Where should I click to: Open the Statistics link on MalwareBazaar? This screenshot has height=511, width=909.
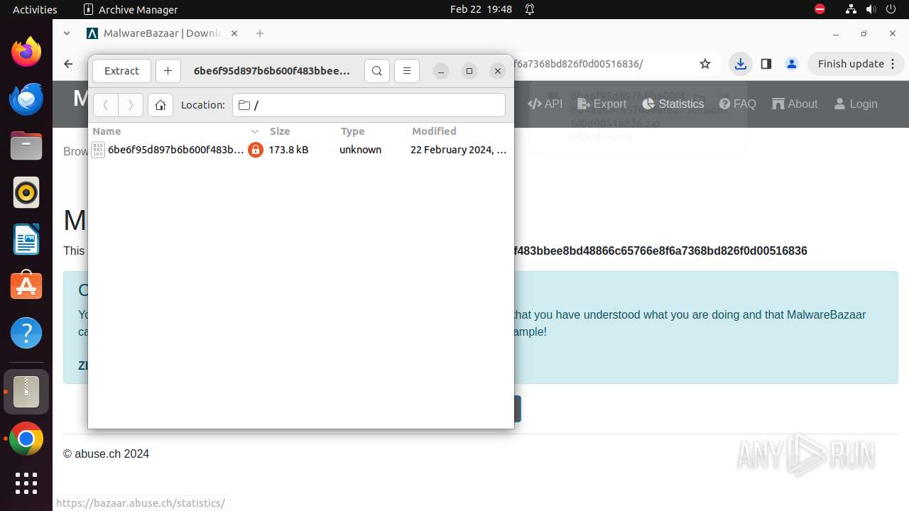673,104
